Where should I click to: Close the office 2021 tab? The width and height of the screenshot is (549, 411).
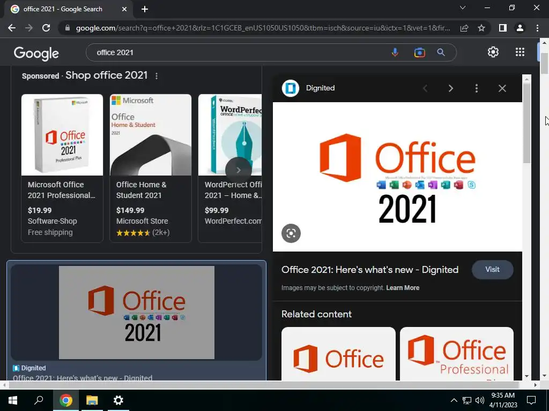tap(124, 9)
